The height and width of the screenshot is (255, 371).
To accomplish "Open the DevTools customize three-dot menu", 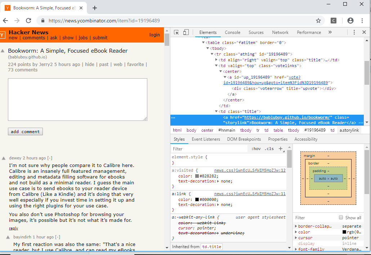I will click(354, 32).
